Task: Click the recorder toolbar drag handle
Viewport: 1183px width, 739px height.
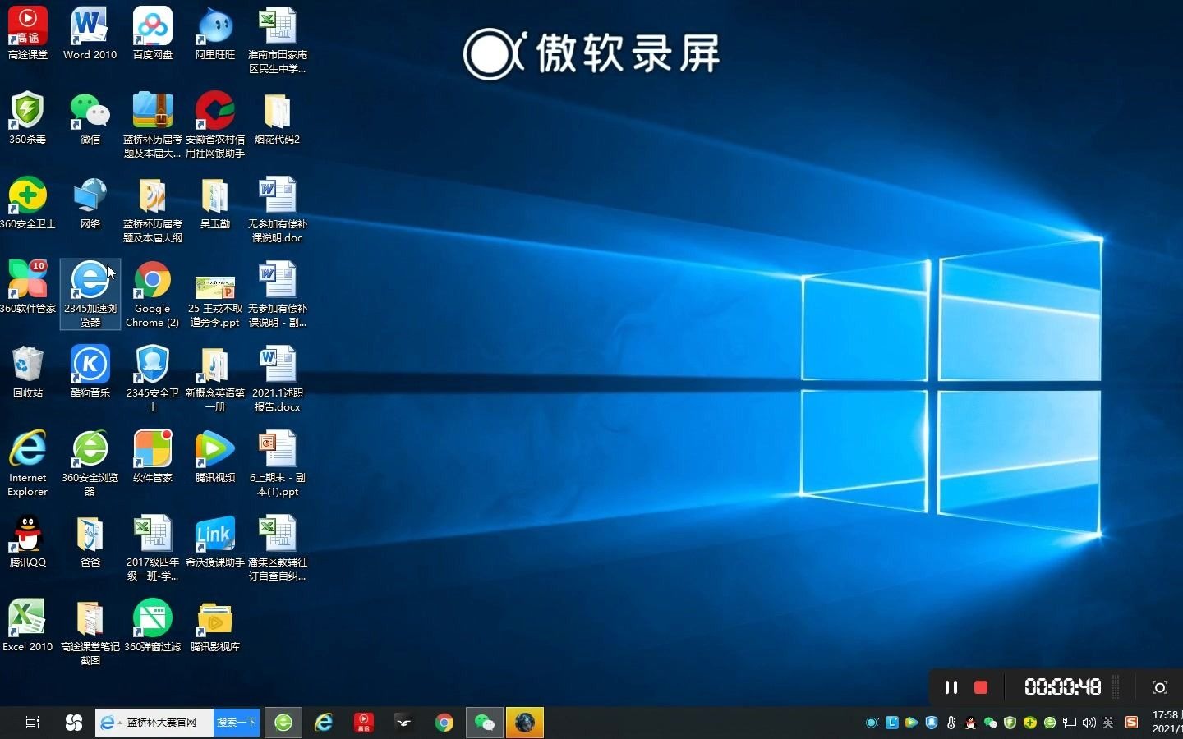Action: 1116,686
